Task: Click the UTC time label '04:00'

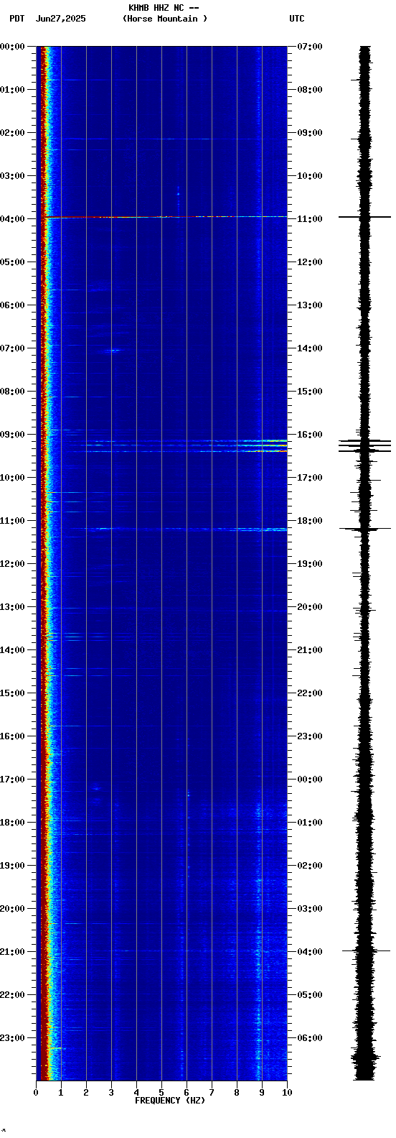Action: (310, 952)
